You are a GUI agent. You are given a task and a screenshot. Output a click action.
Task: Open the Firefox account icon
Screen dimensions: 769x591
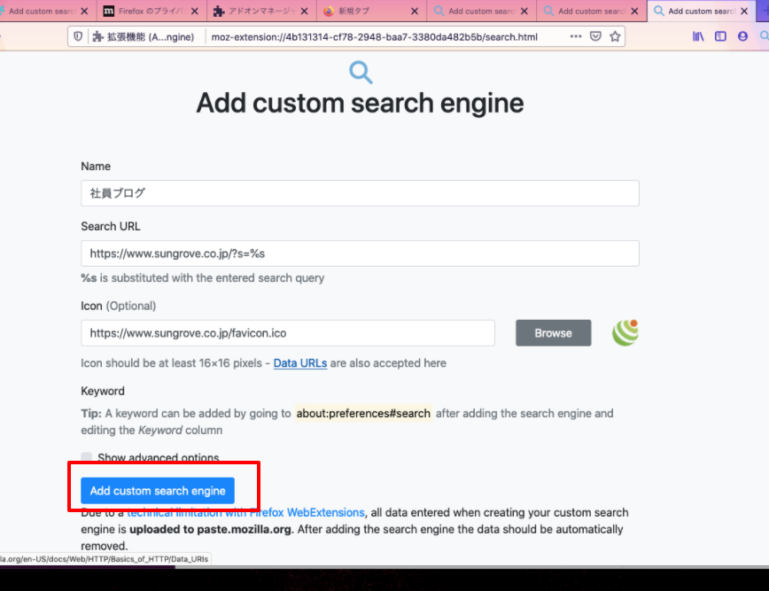[x=742, y=36]
